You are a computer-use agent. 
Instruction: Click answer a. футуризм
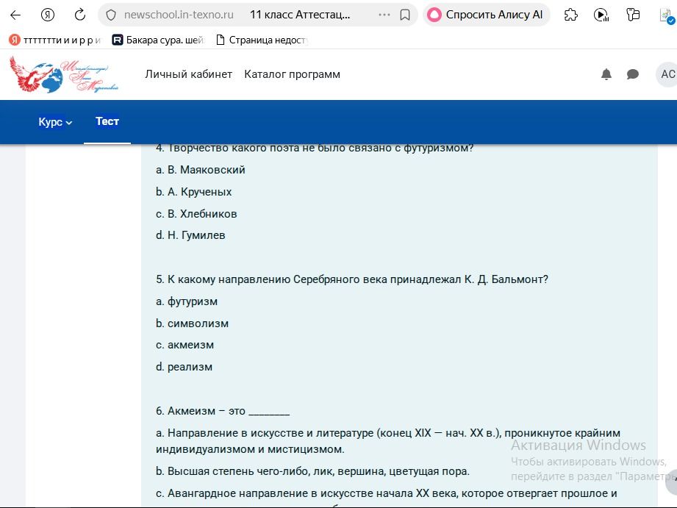tap(187, 301)
